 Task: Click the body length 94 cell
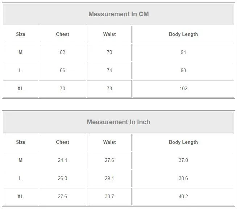[183, 53]
